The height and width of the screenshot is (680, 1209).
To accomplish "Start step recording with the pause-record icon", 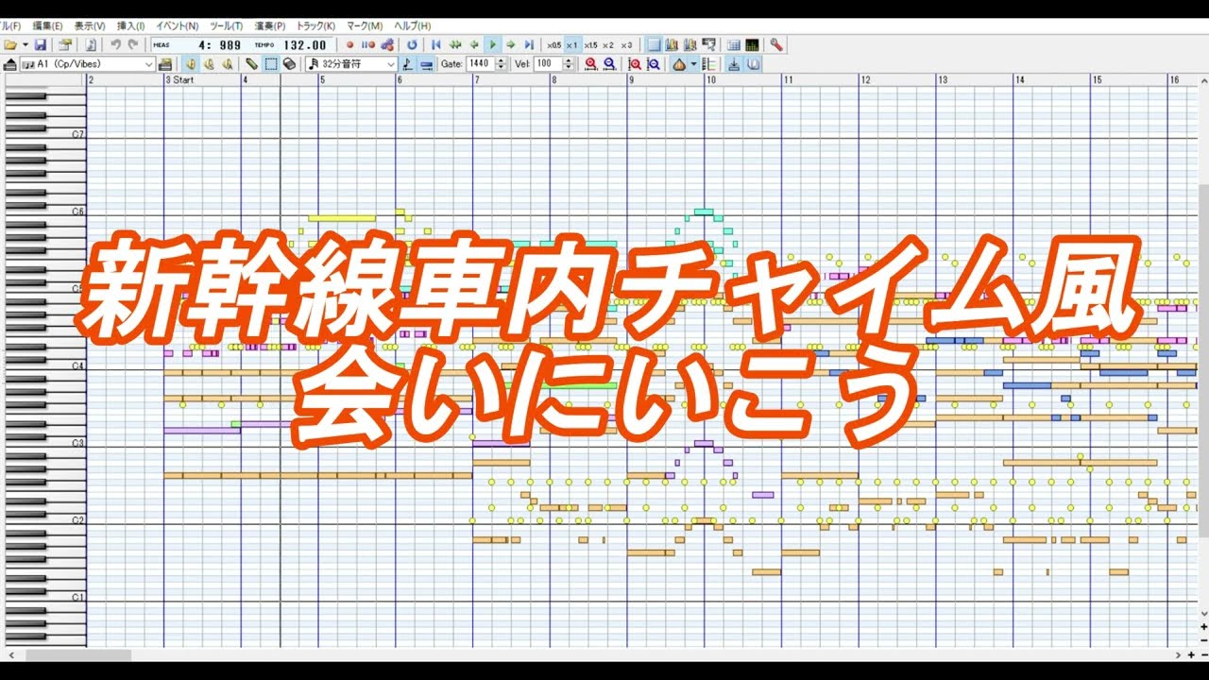I will point(368,44).
